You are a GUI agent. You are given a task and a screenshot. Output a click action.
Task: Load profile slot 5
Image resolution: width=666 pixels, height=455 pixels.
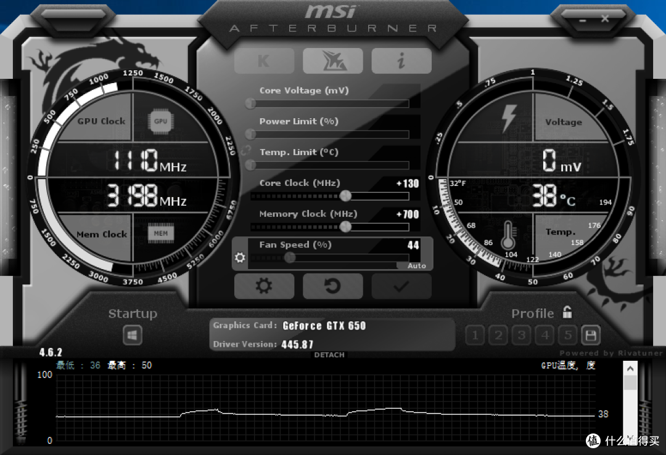coord(567,336)
